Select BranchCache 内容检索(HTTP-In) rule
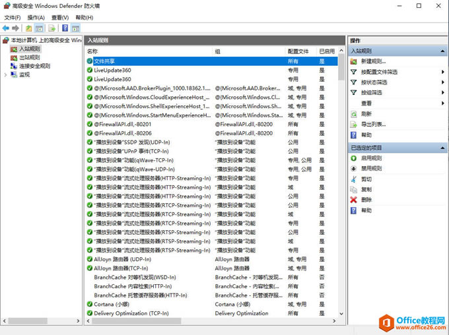The image size is (449, 335). pyautogui.click(x=212, y=286)
